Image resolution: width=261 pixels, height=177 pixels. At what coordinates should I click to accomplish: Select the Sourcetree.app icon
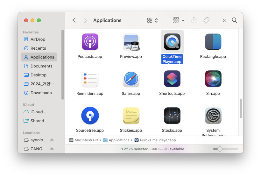pyautogui.click(x=90, y=116)
